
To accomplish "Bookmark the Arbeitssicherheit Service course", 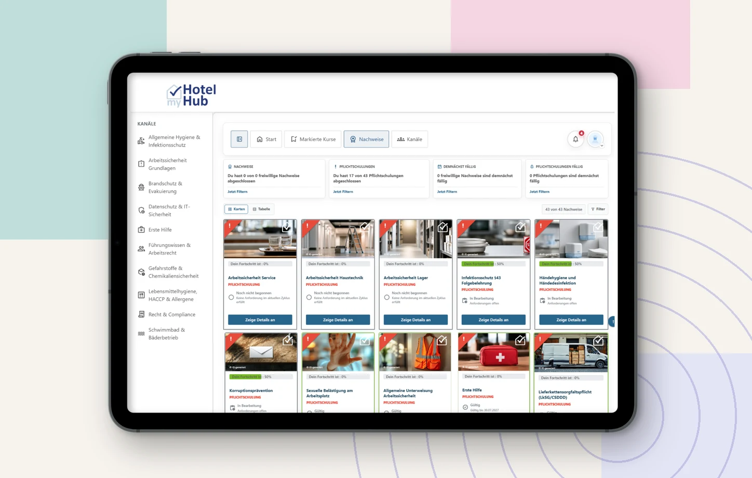I will (286, 227).
